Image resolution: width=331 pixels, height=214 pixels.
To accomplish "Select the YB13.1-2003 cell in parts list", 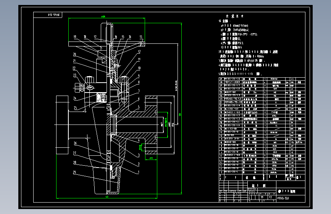I will click(x=233, y=82).
